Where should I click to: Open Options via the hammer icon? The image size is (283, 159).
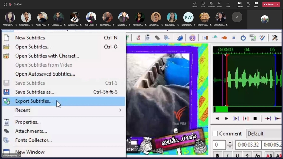(x=275, y=38)
